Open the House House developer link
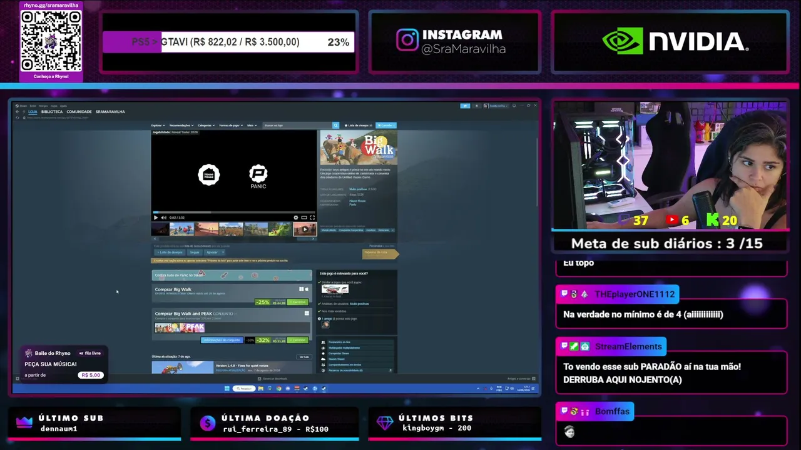 (357, 201)
